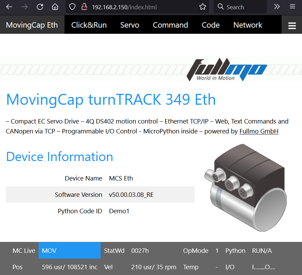Click the MC Live label in status bar
The width and height of the screenshot is (302, 275).
(24, 250)
